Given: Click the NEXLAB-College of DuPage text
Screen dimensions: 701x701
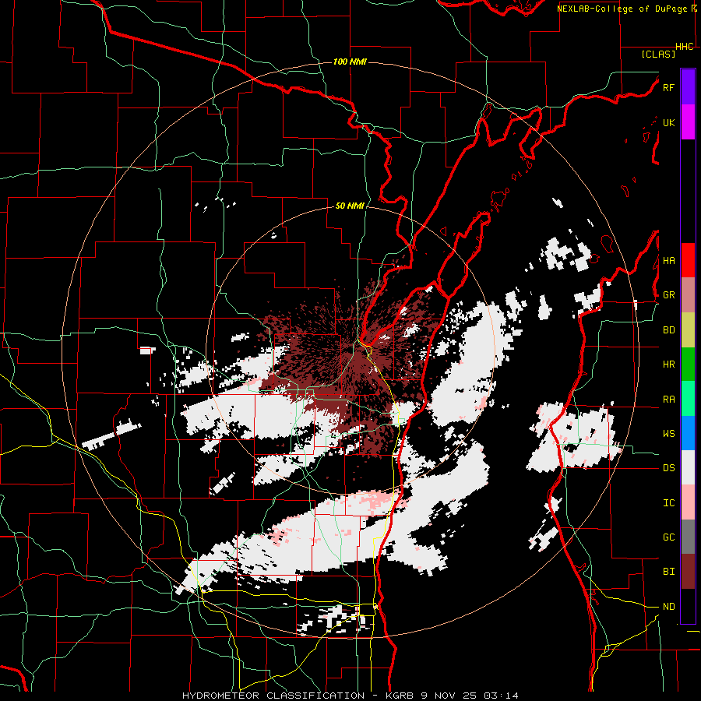Looking at the screenshot, I should (x=623, y=9).
